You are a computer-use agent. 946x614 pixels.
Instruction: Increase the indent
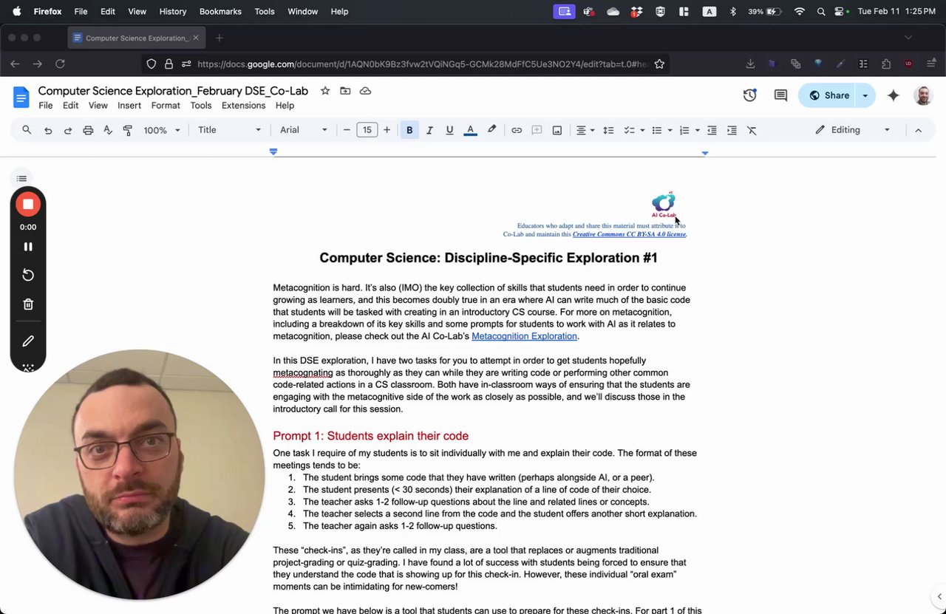pyautogui.click(x=732, y=130)
